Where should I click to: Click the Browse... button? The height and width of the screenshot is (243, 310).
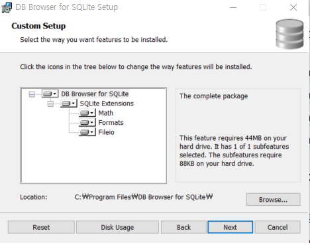pos(273,200)
